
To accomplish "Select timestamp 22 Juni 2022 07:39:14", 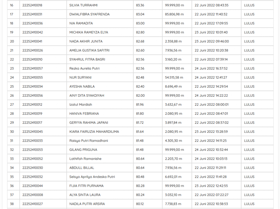I will click(211, 59).
